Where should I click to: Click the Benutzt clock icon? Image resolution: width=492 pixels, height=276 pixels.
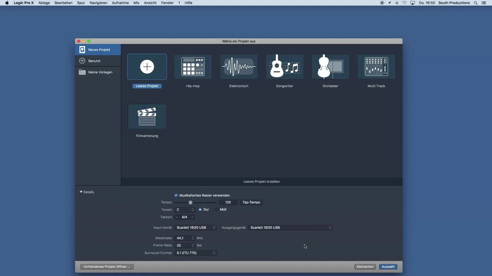(x=82, y=61)
